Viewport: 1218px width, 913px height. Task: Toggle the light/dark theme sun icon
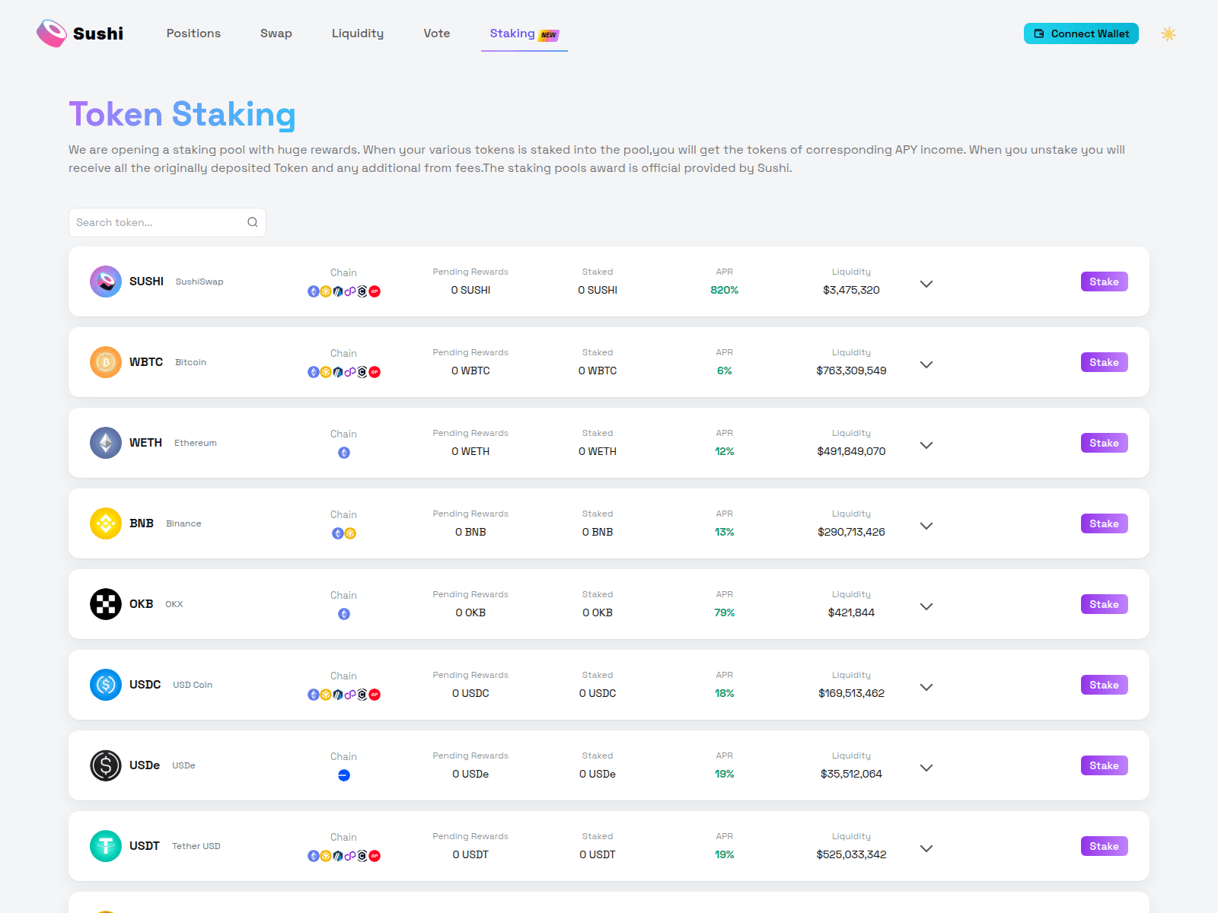1169,33
